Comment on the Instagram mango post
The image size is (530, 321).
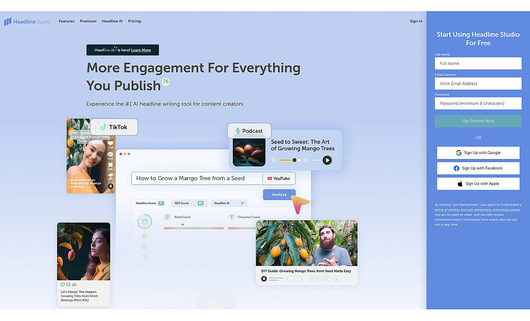click(x=68, y=285)
